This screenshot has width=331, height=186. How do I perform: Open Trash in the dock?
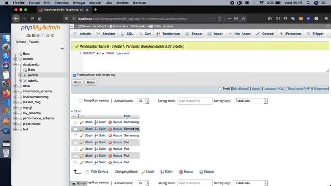click(x=6, y=153)
